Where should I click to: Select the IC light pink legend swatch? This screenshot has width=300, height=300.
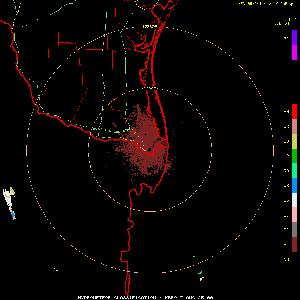[x=294, y=215]
